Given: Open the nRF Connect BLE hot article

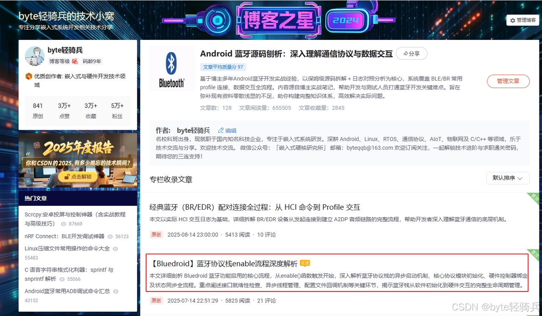Looking at the screenshot, I should point(64,236).
